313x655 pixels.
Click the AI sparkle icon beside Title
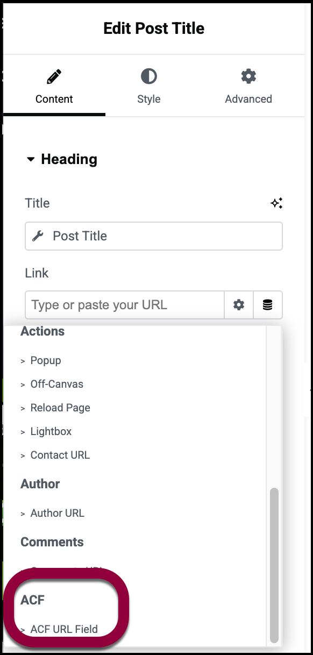click(x=276, y=203)
